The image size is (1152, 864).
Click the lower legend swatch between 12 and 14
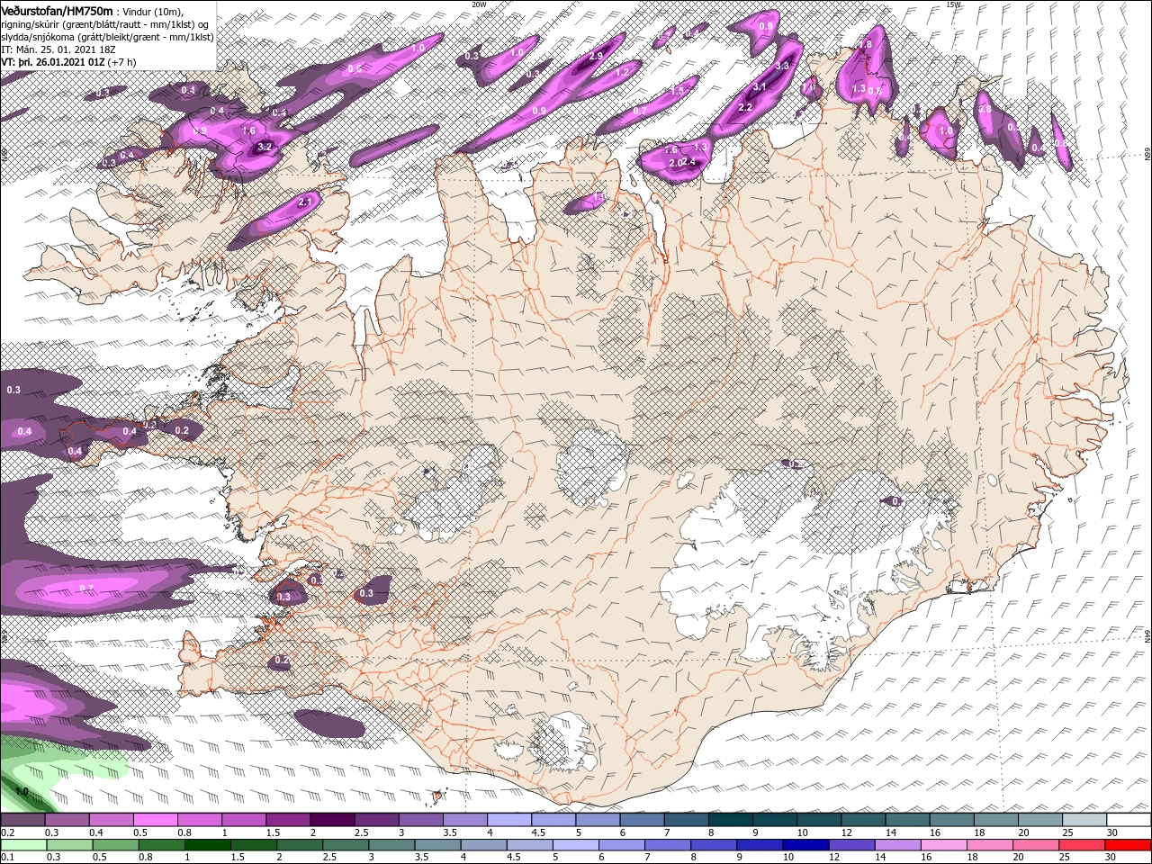[x=851, y=845]
